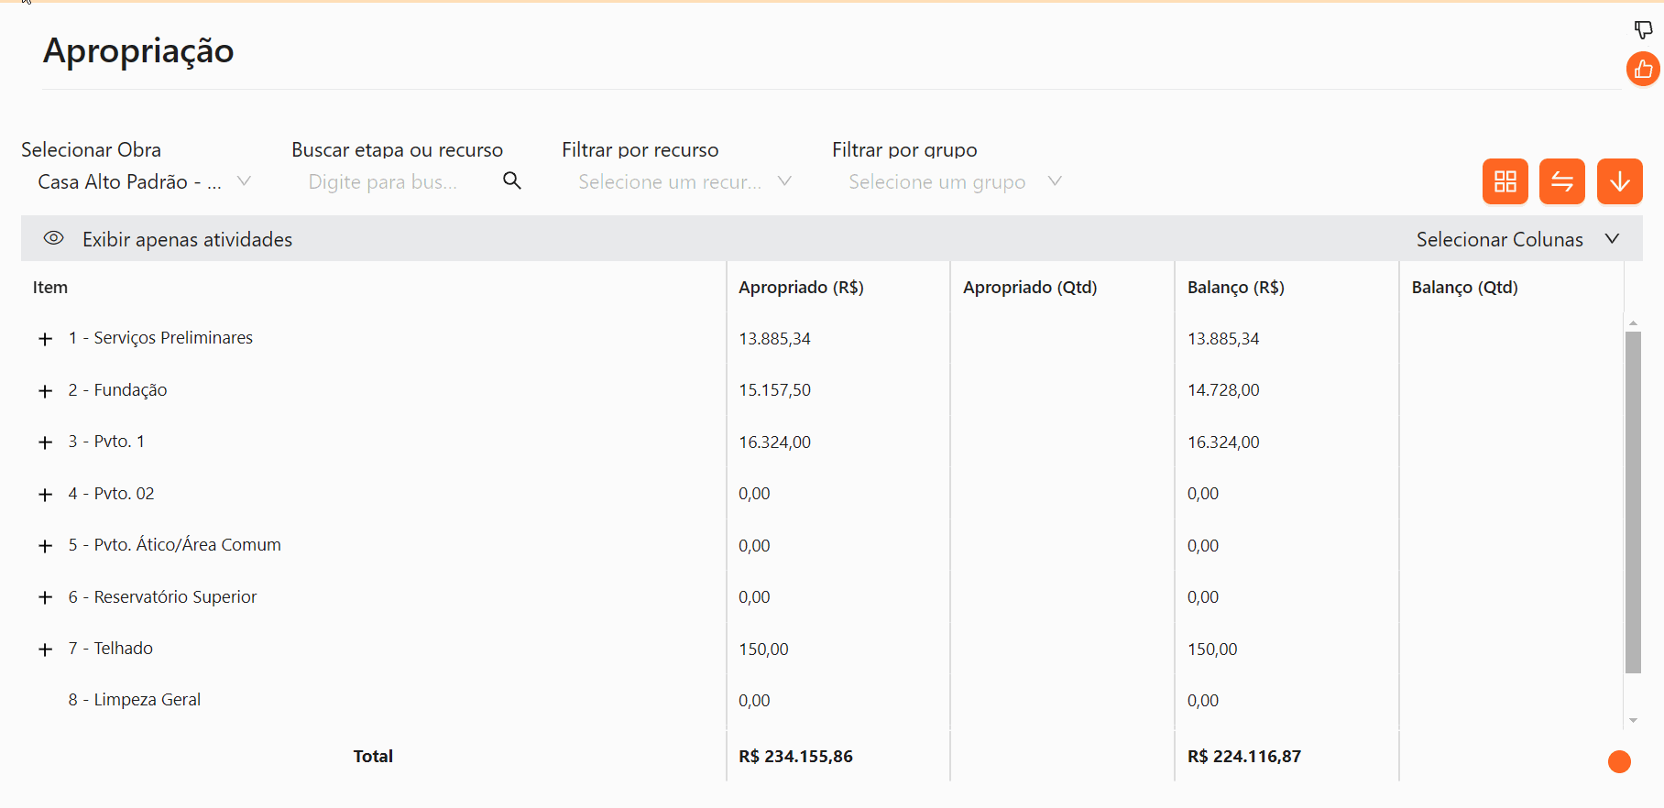This screenshot has width=1664, height=808.
Task: Click the Apropriado (R$) column header
Action: point(801,288)
